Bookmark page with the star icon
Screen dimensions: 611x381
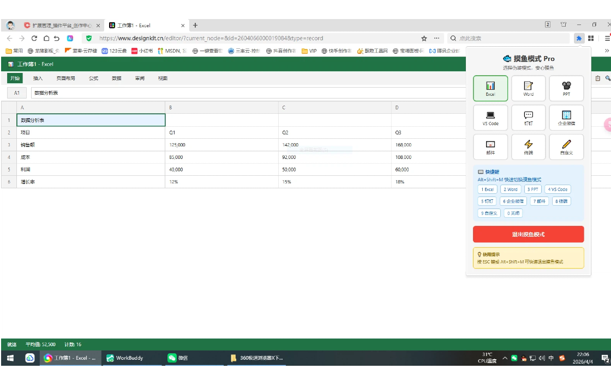coord(424,38)
